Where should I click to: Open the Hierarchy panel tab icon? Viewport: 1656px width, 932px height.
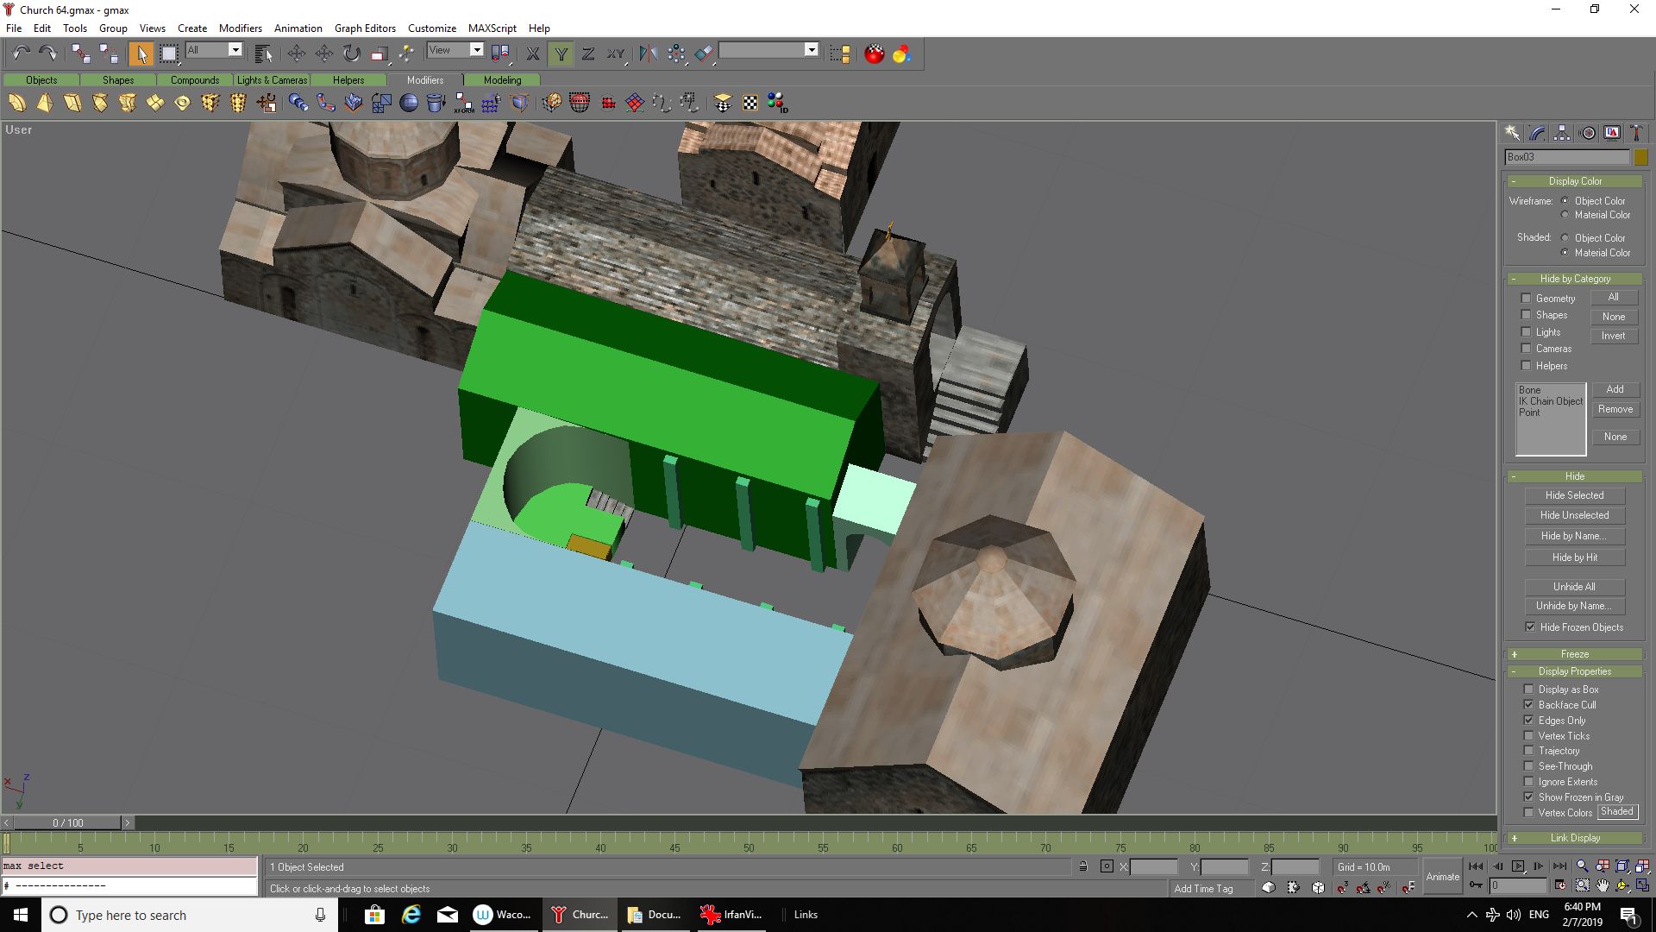pyautogui.click(x=1562, y=133)
